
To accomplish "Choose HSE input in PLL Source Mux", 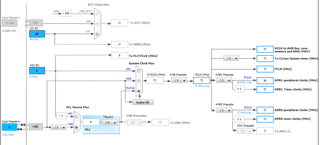I will pos(77,127).
